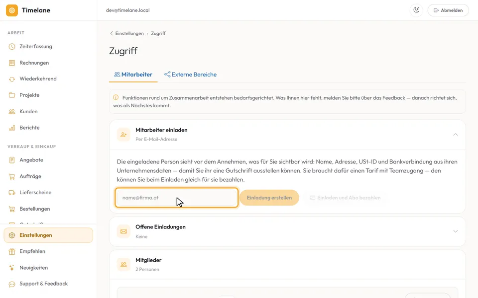Expand the Offene Einladungen section
Viewport: 478px width, 298px height.
(287, 231)
